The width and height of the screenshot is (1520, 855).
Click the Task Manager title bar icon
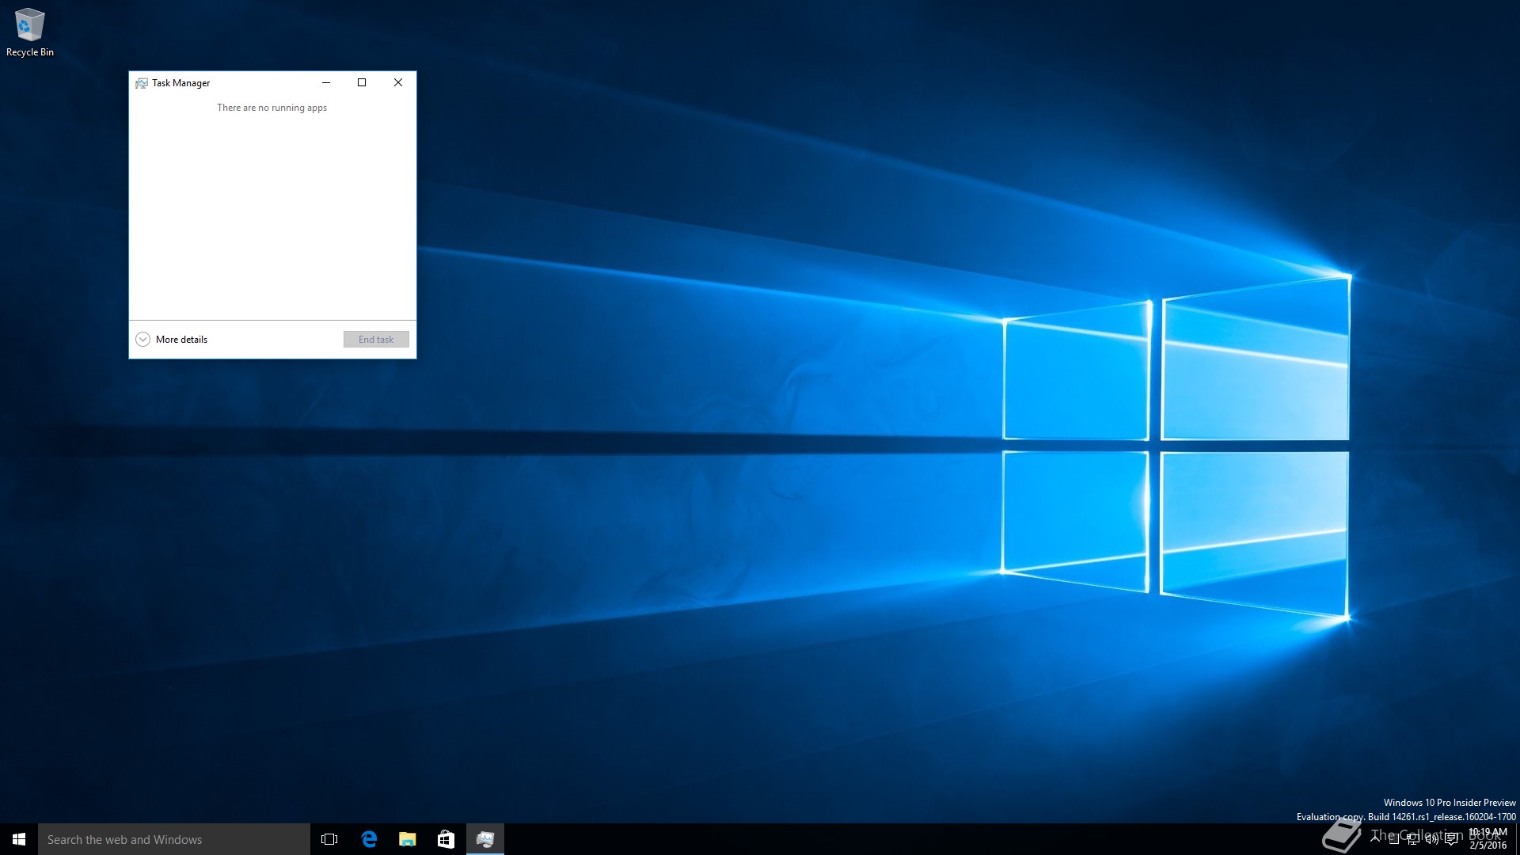142,83
